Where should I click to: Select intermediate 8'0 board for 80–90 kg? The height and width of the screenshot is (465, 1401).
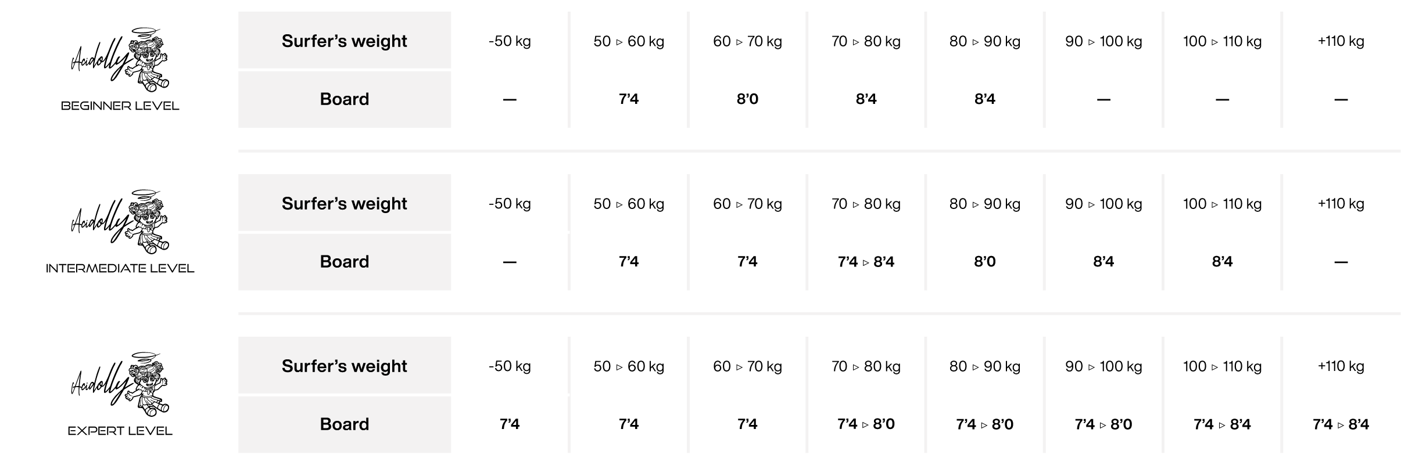985,262
